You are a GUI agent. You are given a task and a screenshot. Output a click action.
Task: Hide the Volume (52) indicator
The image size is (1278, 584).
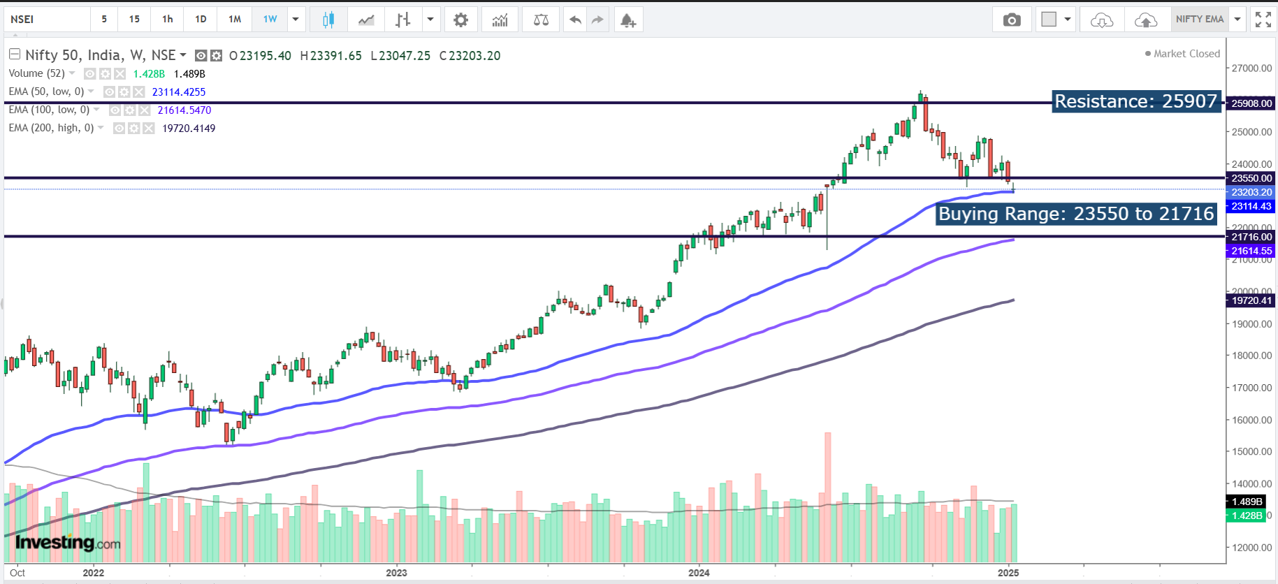tap(89, 73)
